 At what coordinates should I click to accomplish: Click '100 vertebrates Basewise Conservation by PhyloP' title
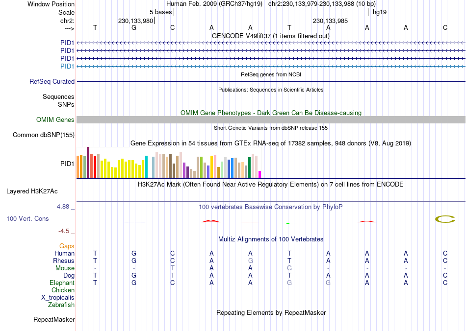click(x=271, y=207)
